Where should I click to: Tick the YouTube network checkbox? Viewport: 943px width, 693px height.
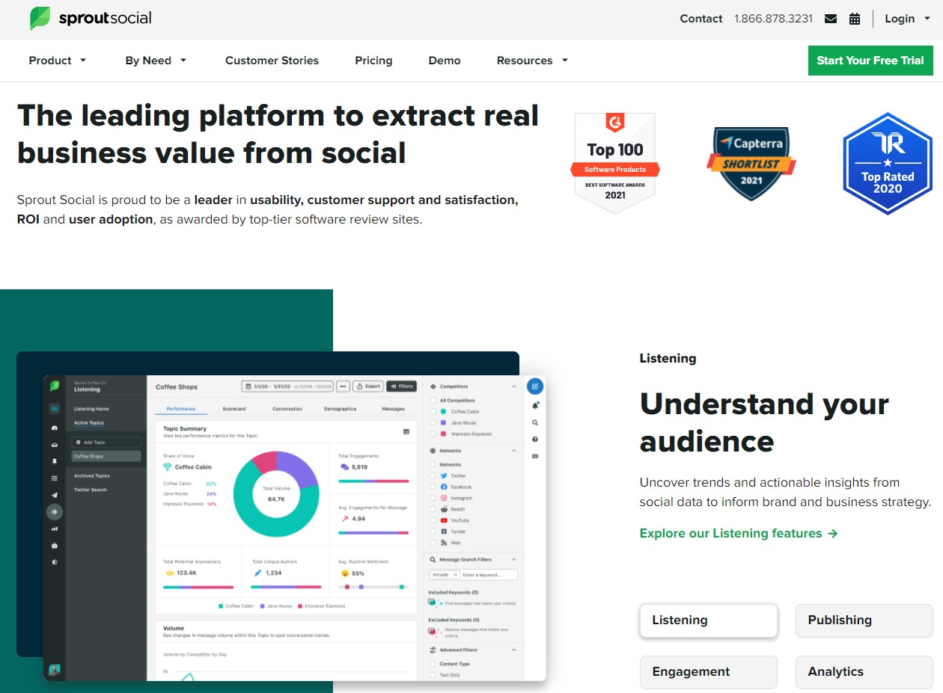pos(433,520)
